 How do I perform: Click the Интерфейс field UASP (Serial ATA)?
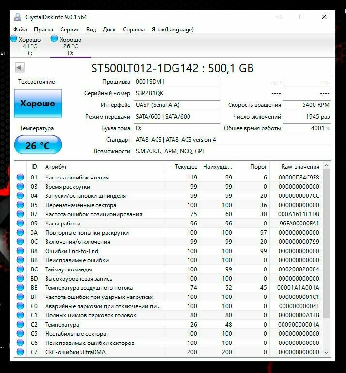177,105
